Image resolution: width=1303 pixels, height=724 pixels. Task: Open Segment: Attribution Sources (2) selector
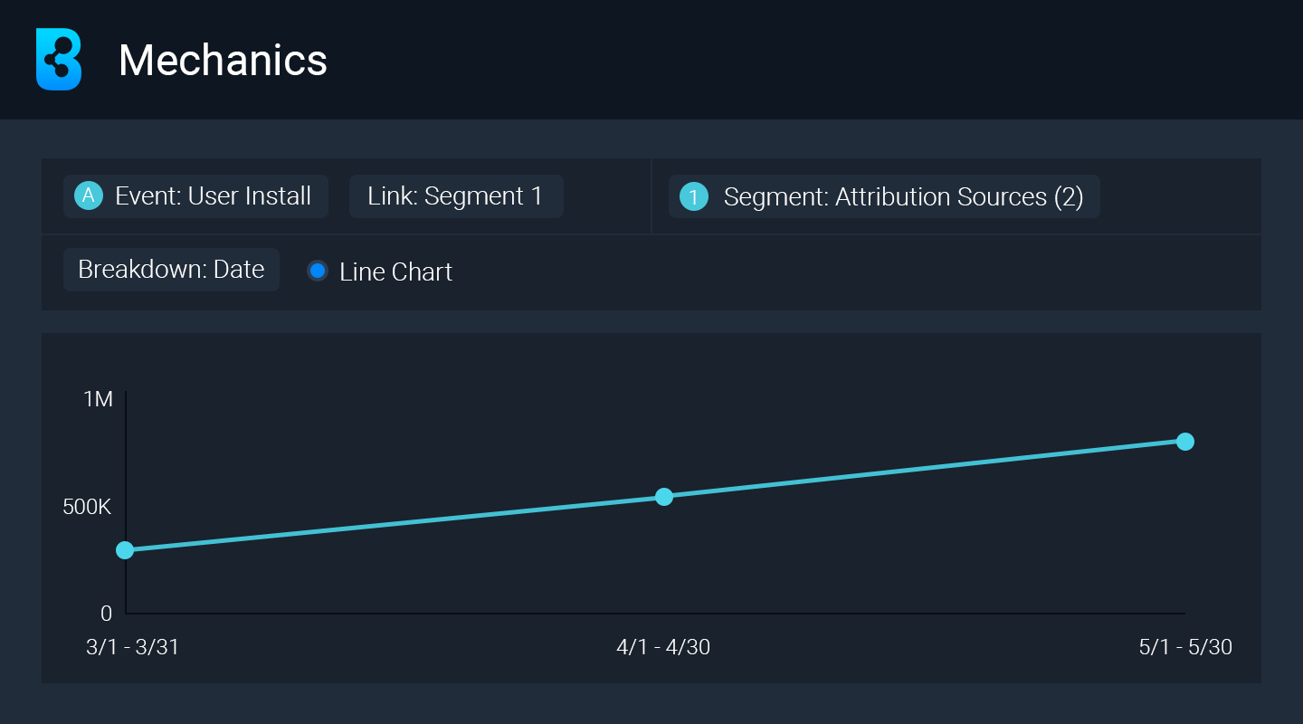click(884, 196)
